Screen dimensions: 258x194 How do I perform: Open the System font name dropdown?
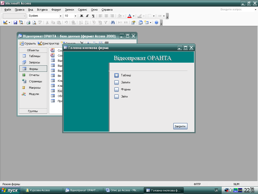(60, 16)
